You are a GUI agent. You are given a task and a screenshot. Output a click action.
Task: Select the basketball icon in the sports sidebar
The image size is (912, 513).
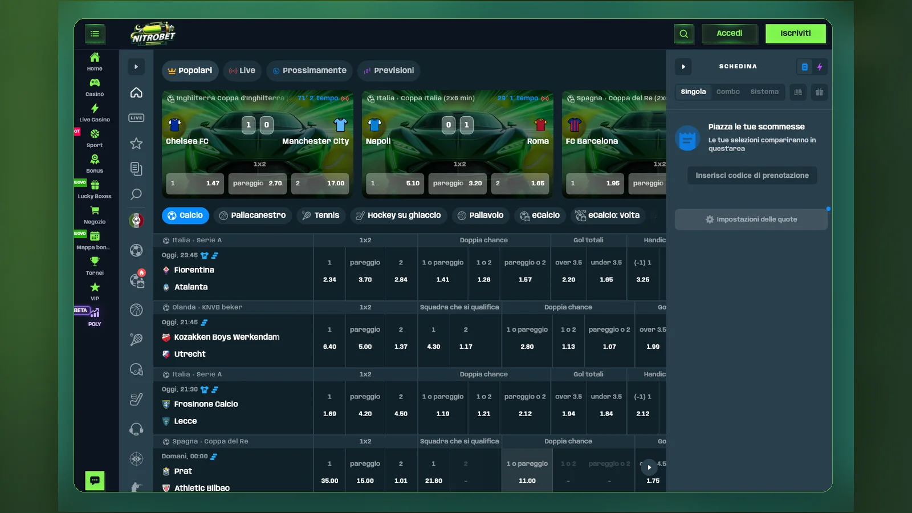click(x=136, y=310)
